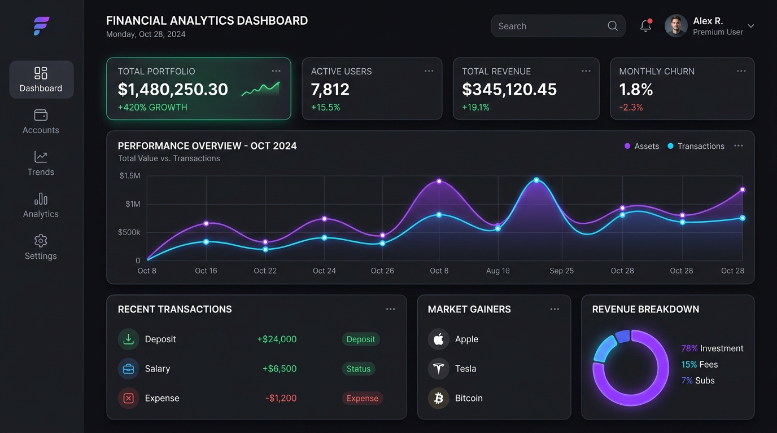Click the Total Portfolio sparkline chart

pyautogui.click(x=260, y=89)
